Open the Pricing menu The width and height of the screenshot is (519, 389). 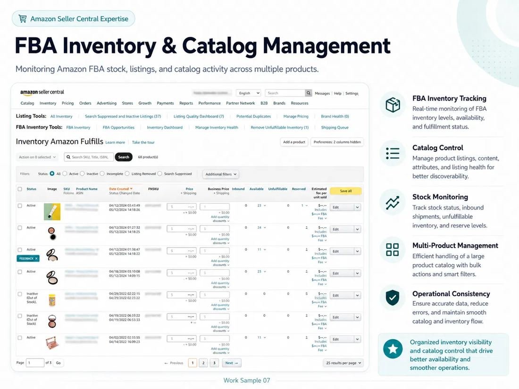tap(67, 103)
